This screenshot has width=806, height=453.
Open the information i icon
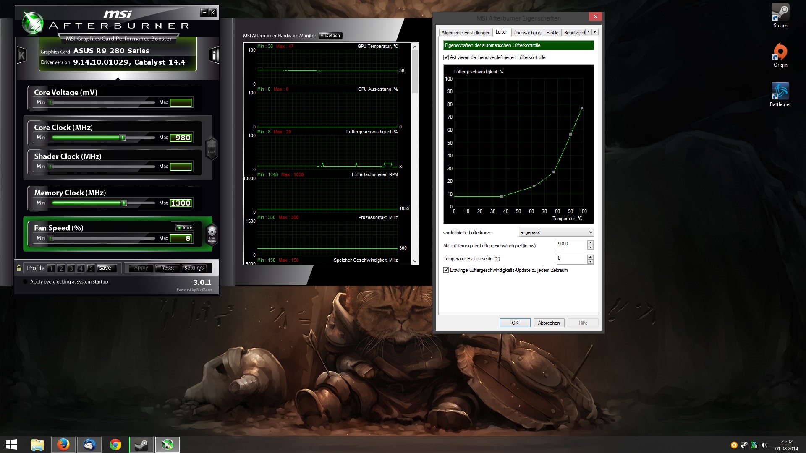point(214,55)
